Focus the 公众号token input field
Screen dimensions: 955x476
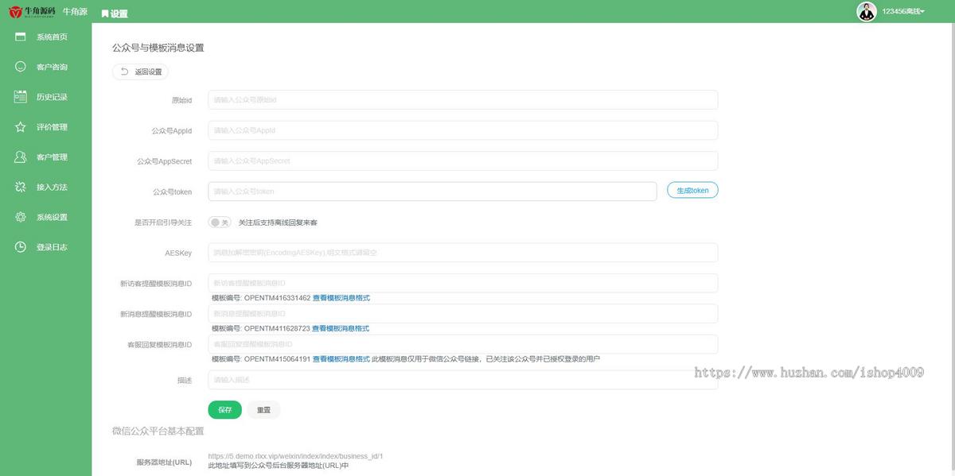[432, 192]
